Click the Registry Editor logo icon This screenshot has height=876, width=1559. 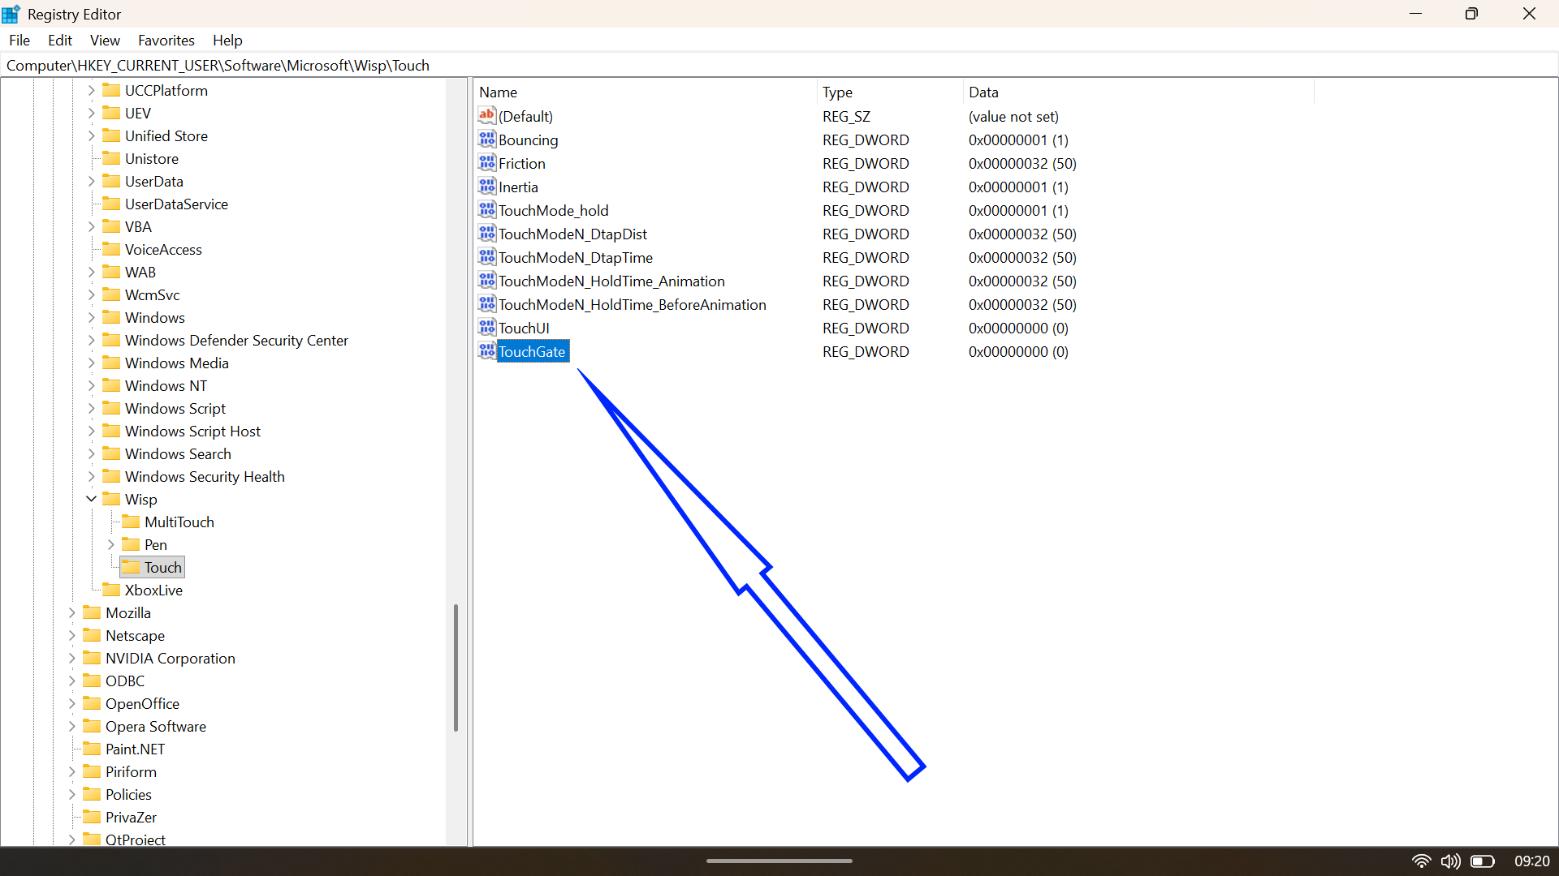click(11, 13)
